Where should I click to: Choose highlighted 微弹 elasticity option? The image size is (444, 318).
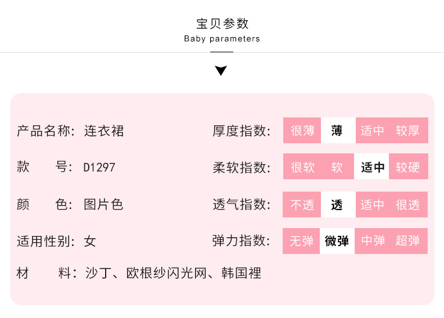[337, 241]
